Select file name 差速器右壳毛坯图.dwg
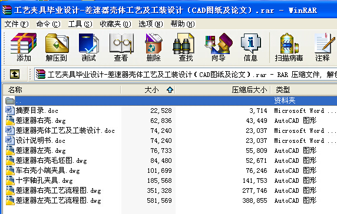This screenshot has width=337, height=214. click(x=51, y=160)
